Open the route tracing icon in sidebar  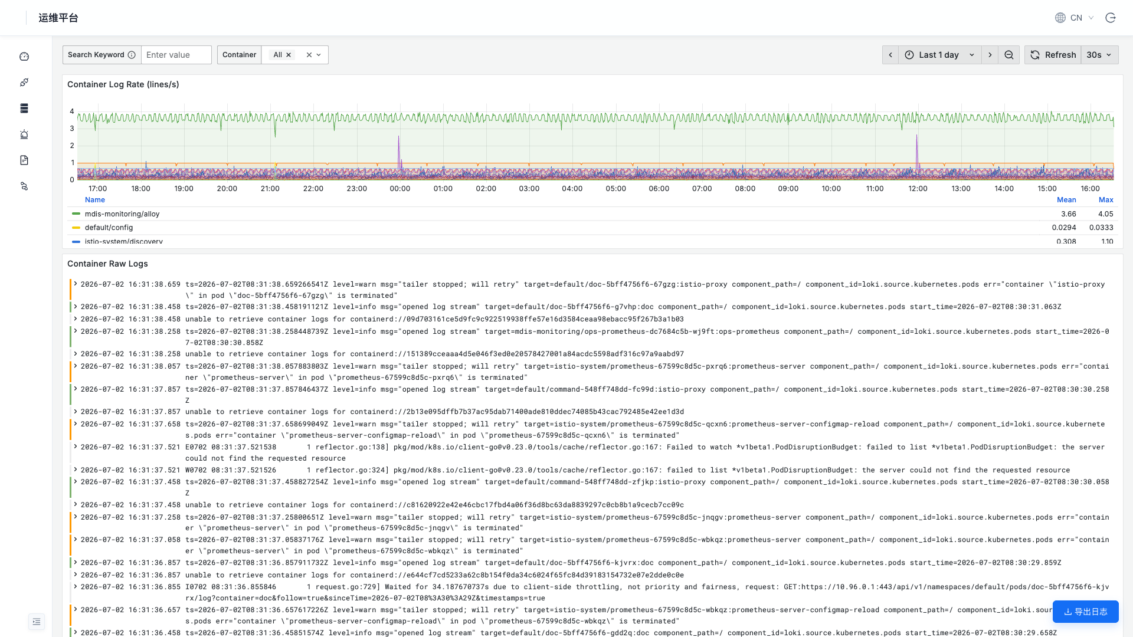(x=24, y=186)
